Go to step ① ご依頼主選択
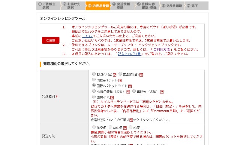 [48, 6]
